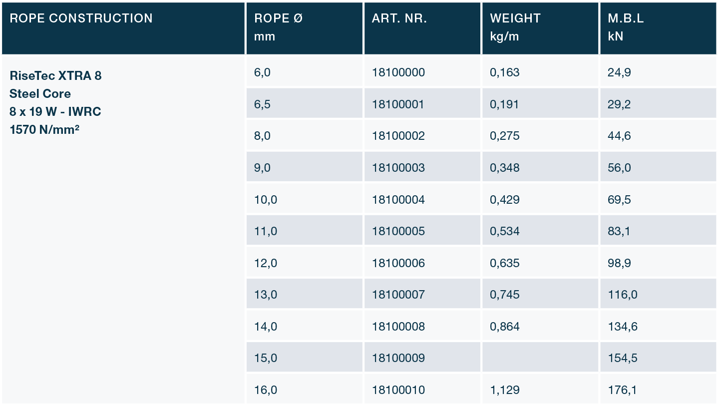Click article number 18100004

point(398,200)
